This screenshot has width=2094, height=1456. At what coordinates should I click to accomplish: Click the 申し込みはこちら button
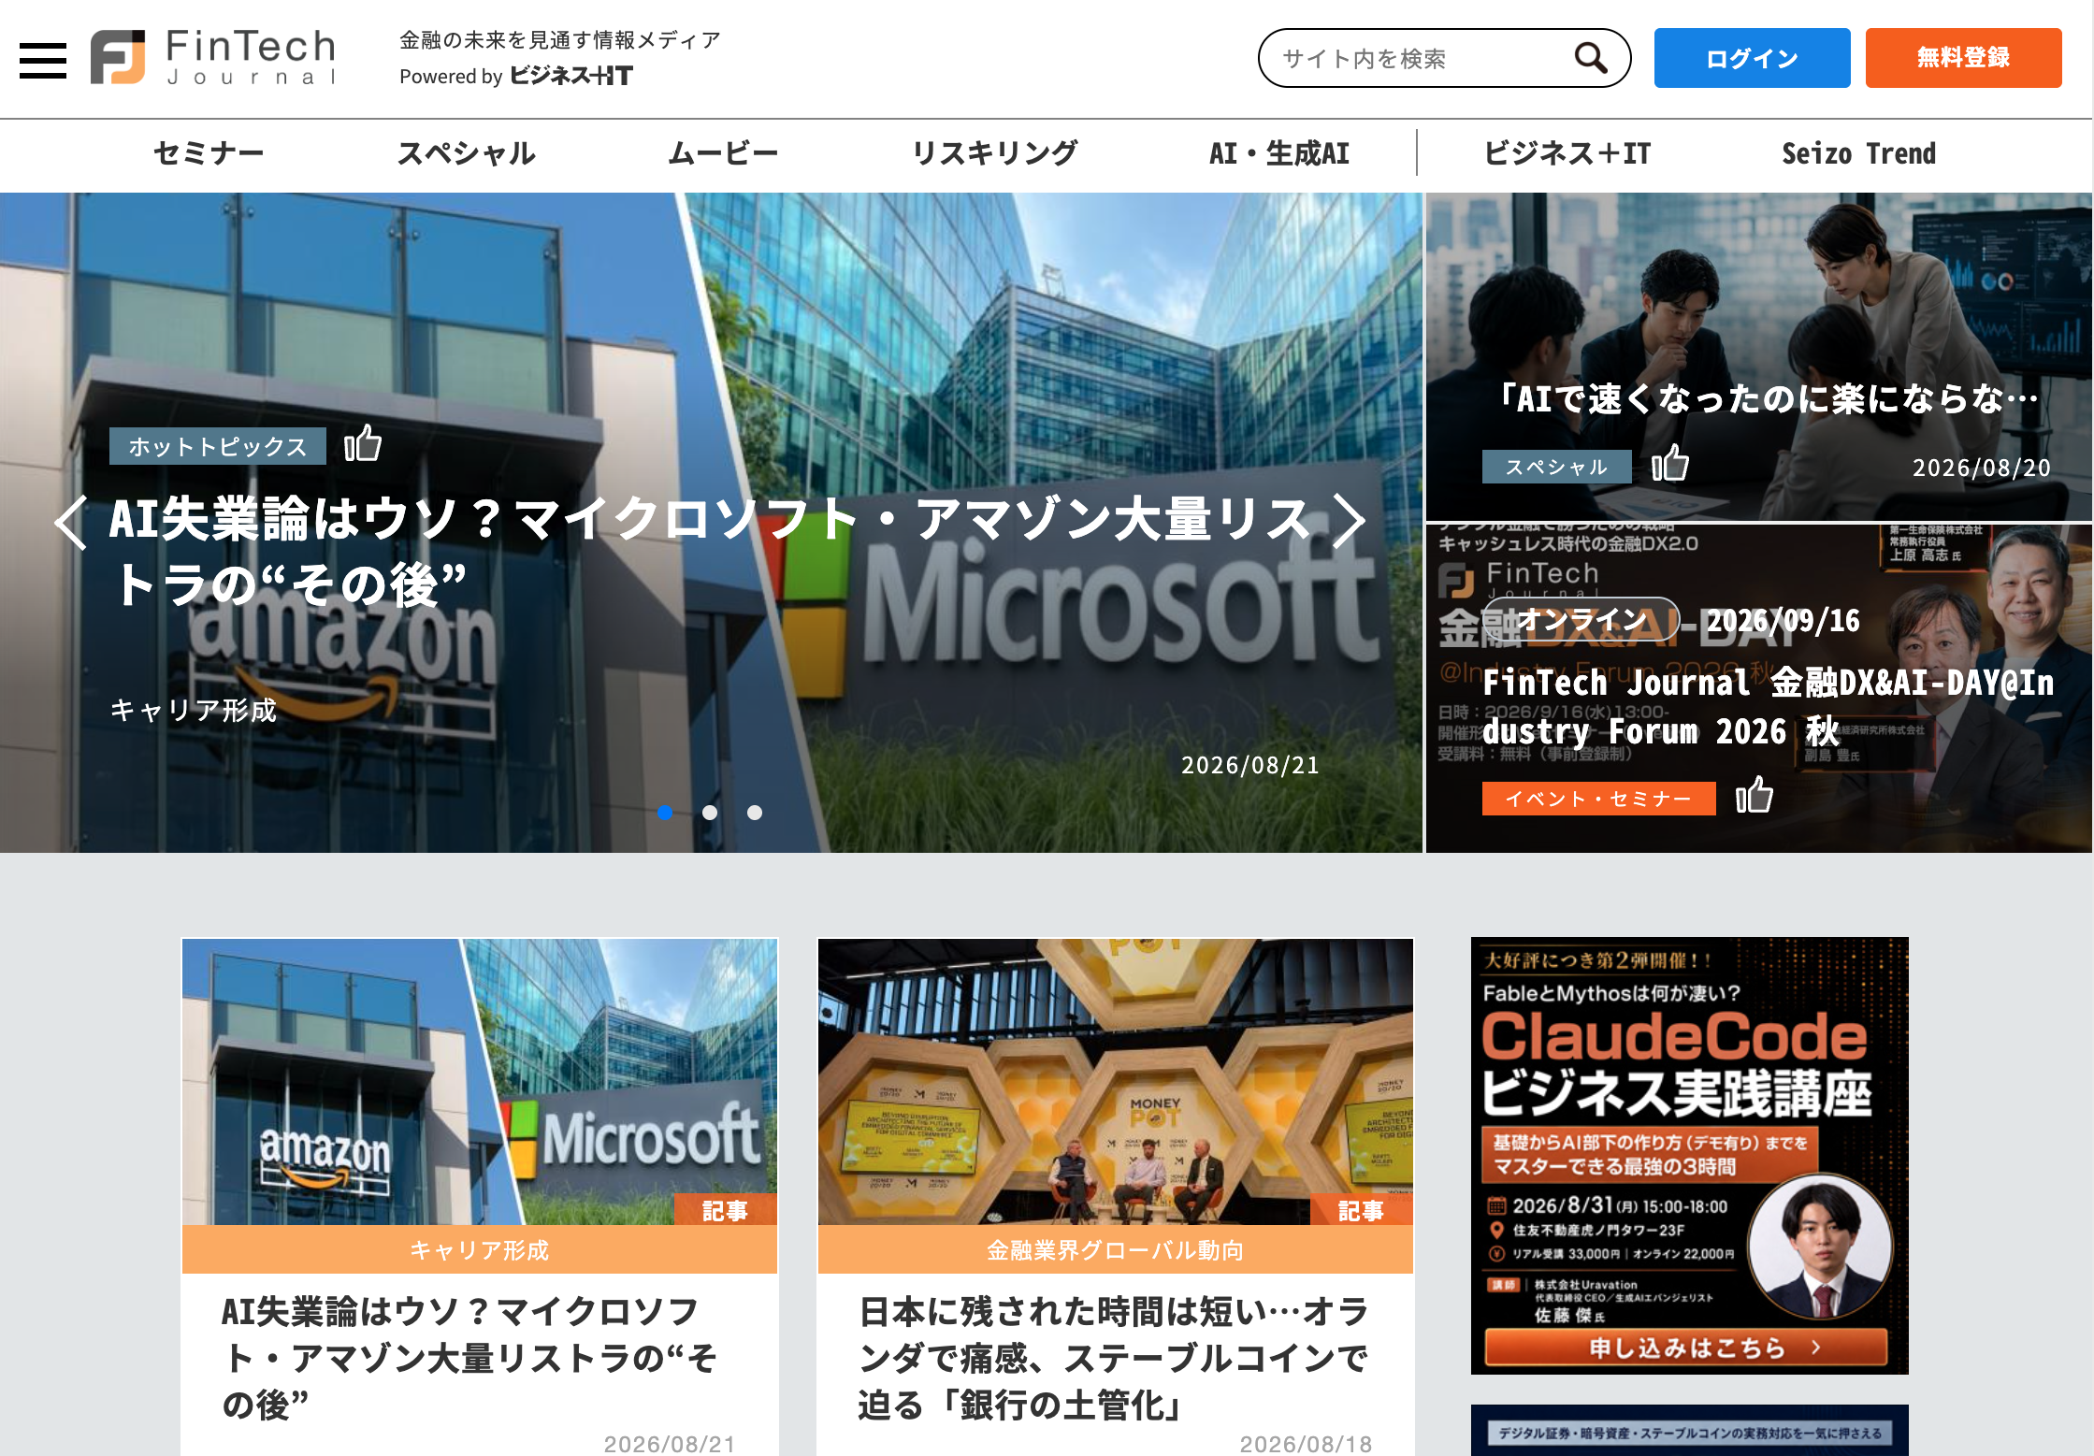(x=1686, y=1348)
